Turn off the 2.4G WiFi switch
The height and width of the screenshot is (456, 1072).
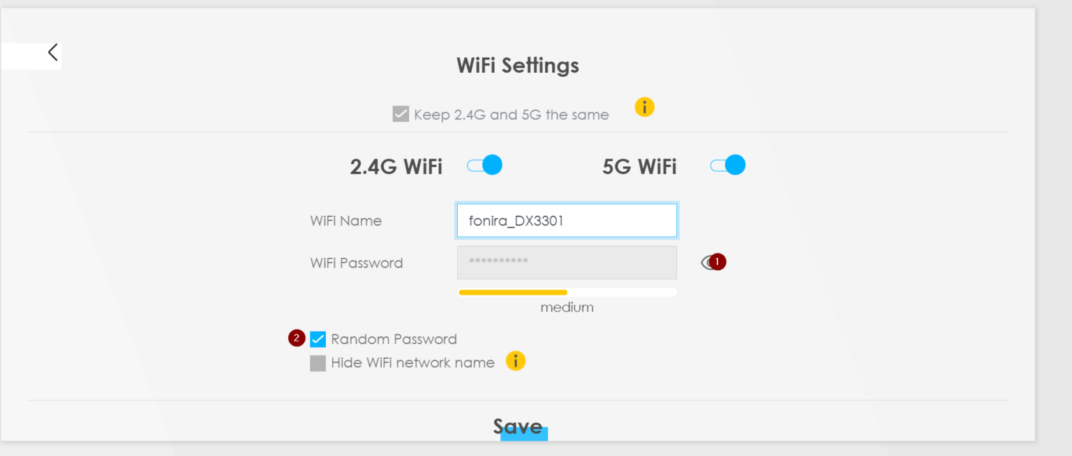485,166
